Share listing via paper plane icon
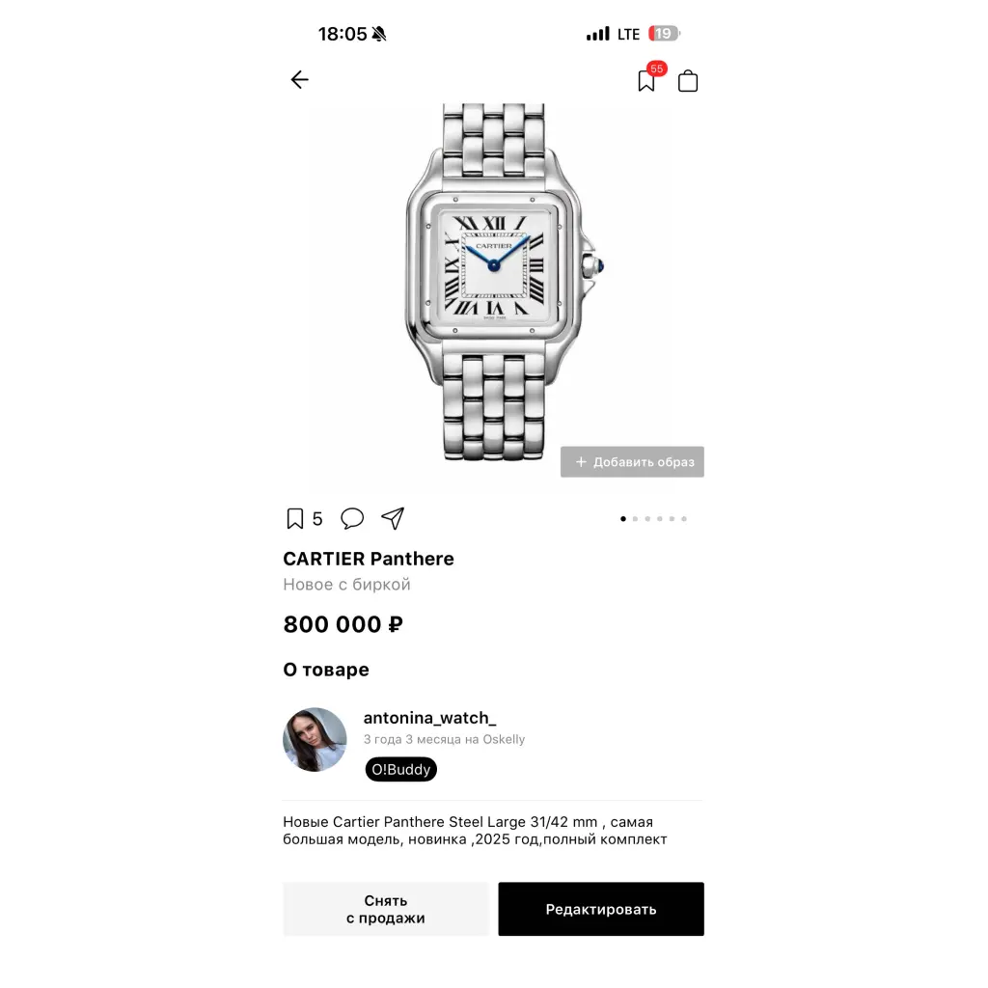 (x=393, y=518)
